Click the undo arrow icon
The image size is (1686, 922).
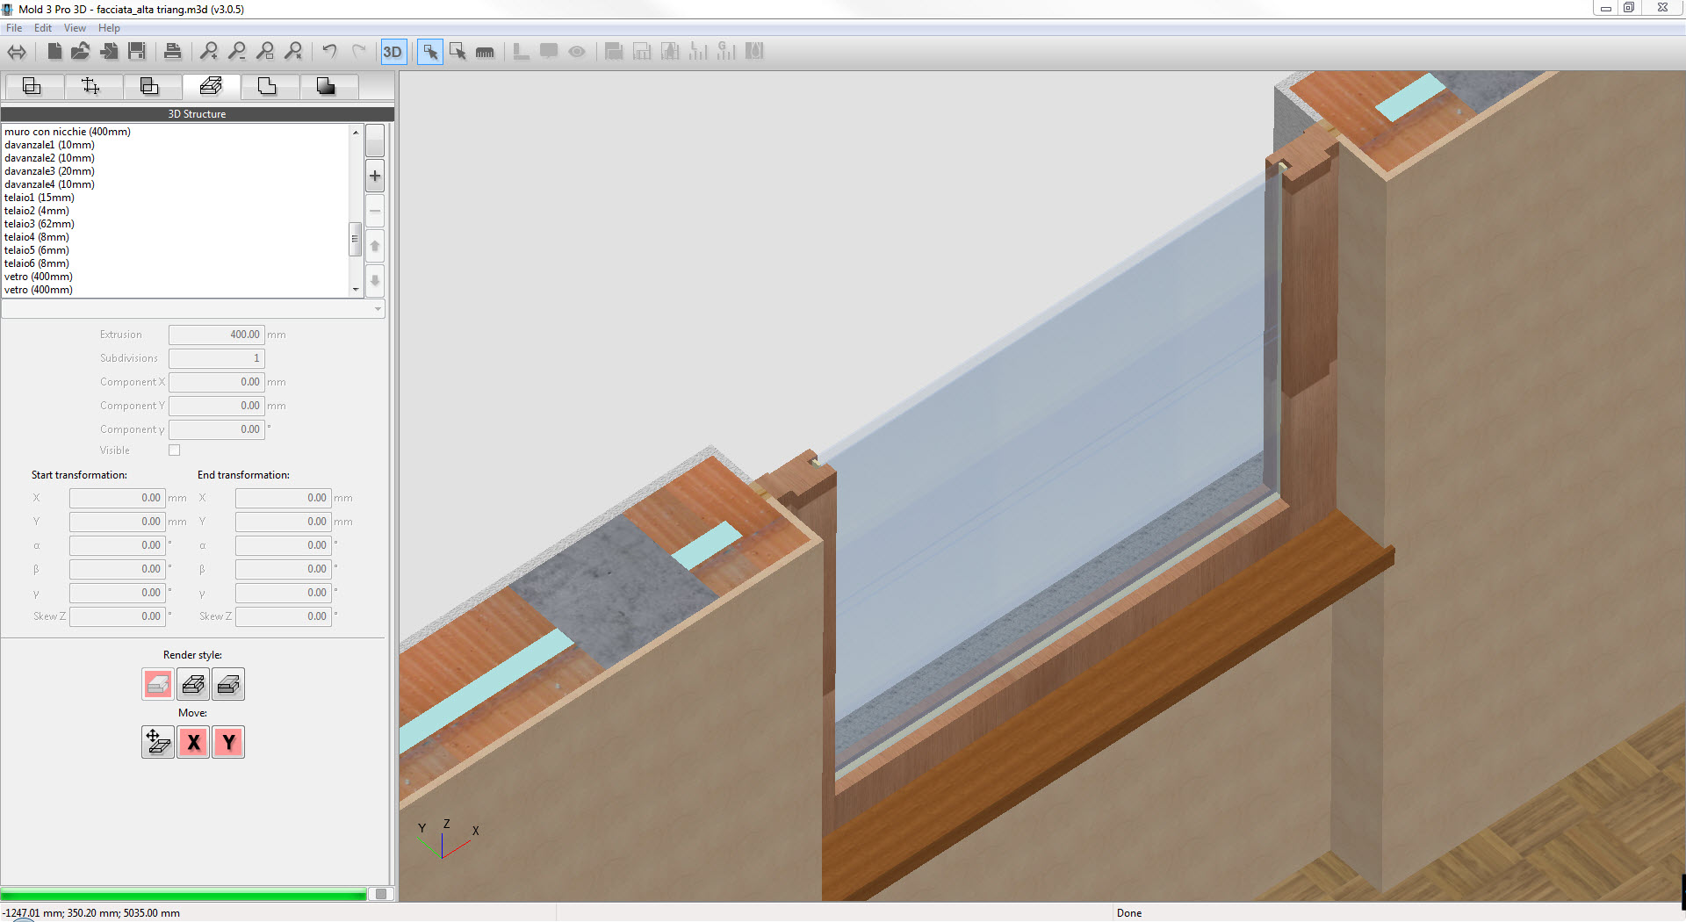click(329, 52)
